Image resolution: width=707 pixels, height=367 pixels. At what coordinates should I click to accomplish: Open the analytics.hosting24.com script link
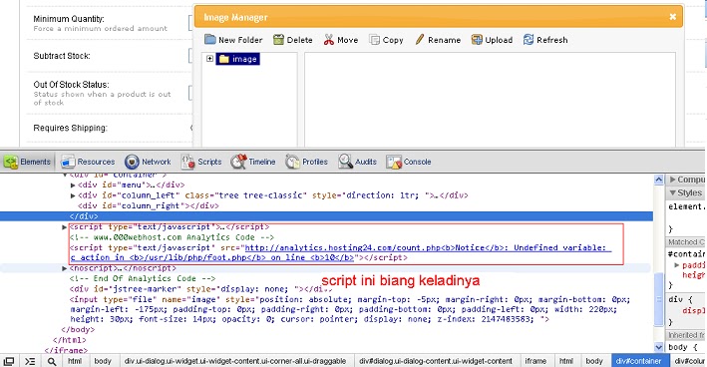pos(340,252)
